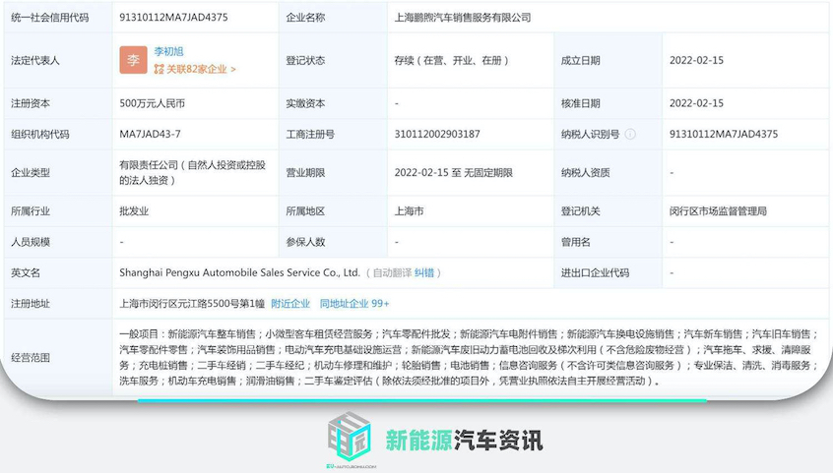Click region value 上海市
The height and width of the screenshot is (473, 833).
[x=409, y=211]
